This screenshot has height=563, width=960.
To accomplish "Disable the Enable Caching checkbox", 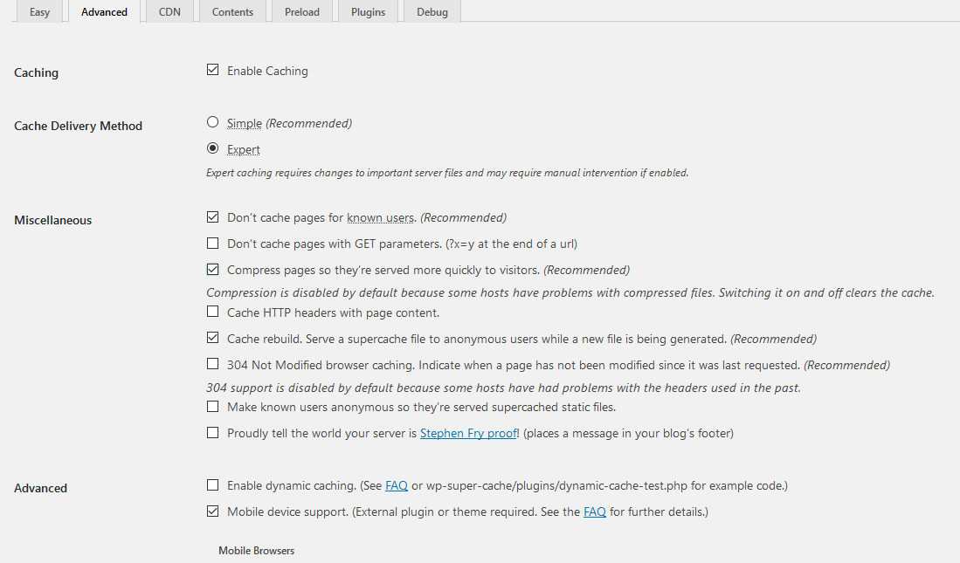I will coord(213,70).
